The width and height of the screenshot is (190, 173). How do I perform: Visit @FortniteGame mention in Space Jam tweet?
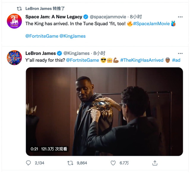41,36
